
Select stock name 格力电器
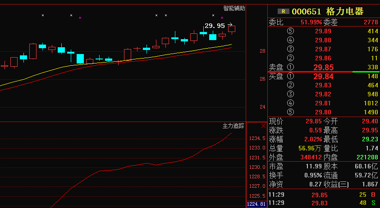(x=345, y=11)
